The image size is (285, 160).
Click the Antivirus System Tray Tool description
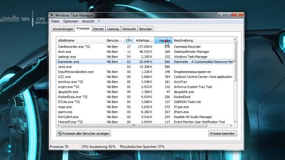coord(193,87)
